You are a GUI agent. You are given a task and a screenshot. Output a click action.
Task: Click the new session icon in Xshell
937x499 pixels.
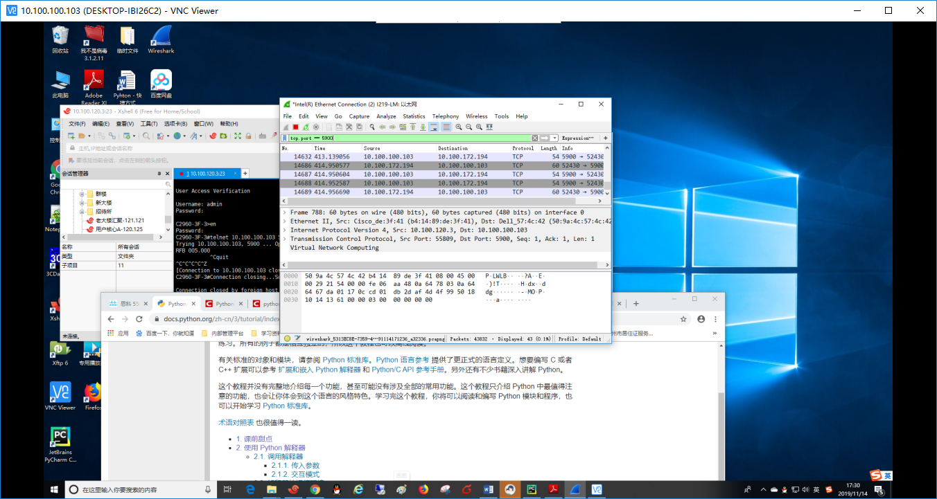click(x=71, y=136)
